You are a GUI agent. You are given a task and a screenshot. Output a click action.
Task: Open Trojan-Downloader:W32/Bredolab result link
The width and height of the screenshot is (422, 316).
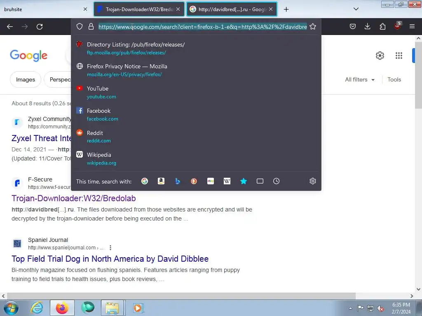point(73,198)
